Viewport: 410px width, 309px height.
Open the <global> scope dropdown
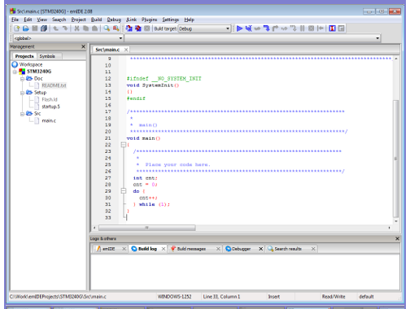(x=68, y=38)
